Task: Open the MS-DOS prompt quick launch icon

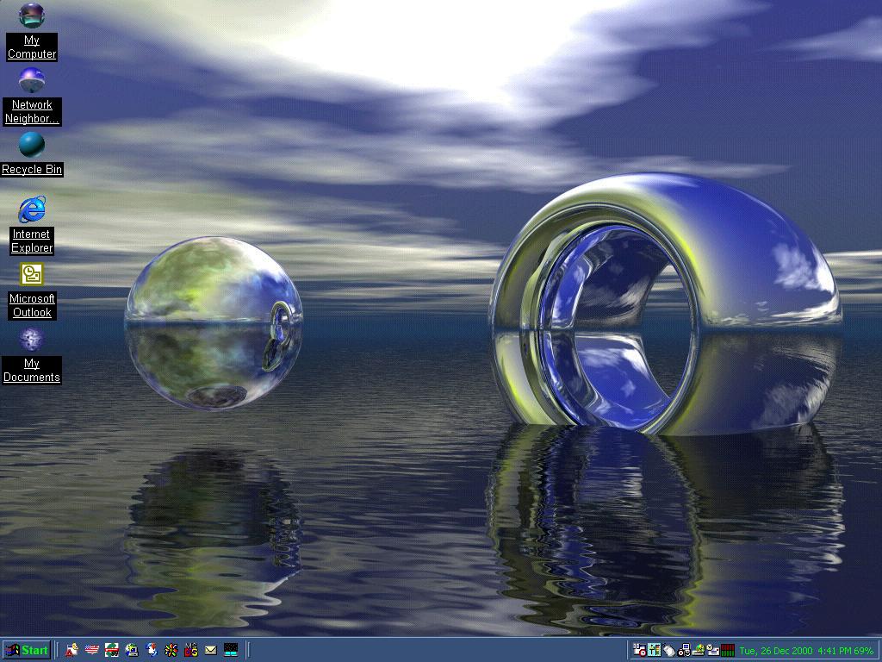Action: point(190,650)
